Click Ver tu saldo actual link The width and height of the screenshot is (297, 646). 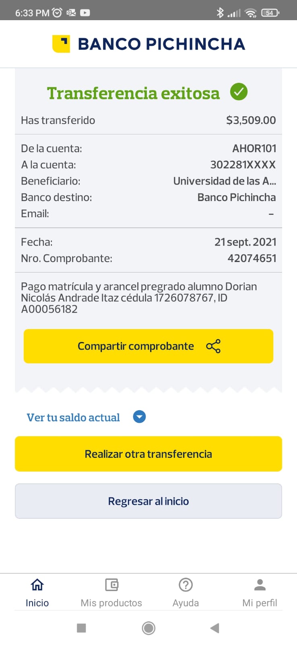[73, 417]
